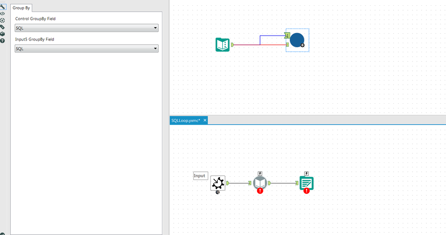Viewport: 446px width, 235px height.
Task: Click the Control GroupBy Field label
Action: point(35,19)
